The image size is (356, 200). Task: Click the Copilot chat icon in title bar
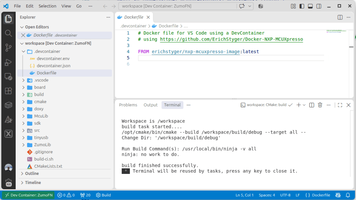(242, 6)
